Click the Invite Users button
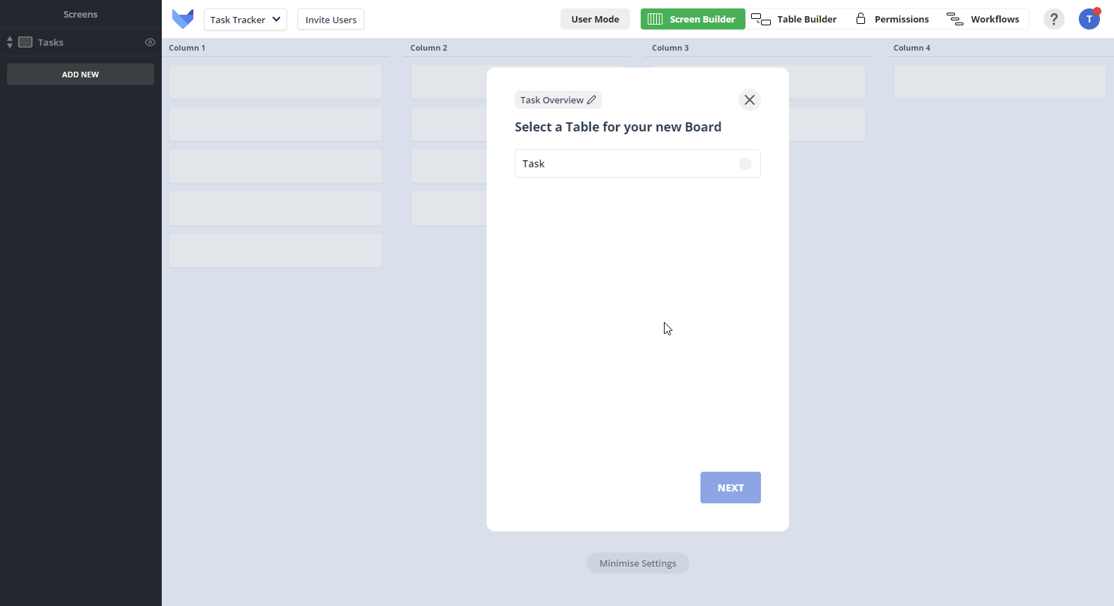 point(331,20)
